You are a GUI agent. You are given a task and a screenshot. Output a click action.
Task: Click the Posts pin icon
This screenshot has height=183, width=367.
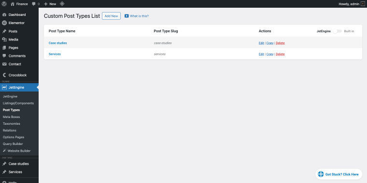click(4, 31)
